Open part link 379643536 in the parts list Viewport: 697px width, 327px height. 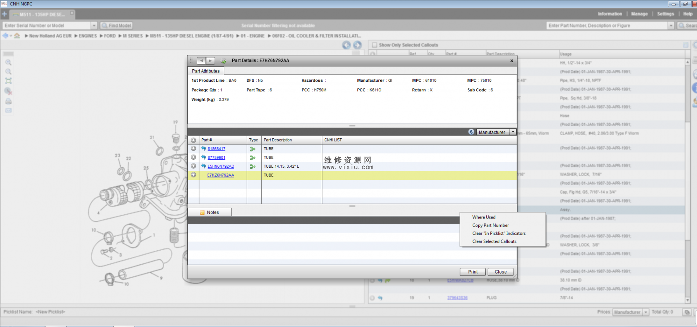coord(457,298)
